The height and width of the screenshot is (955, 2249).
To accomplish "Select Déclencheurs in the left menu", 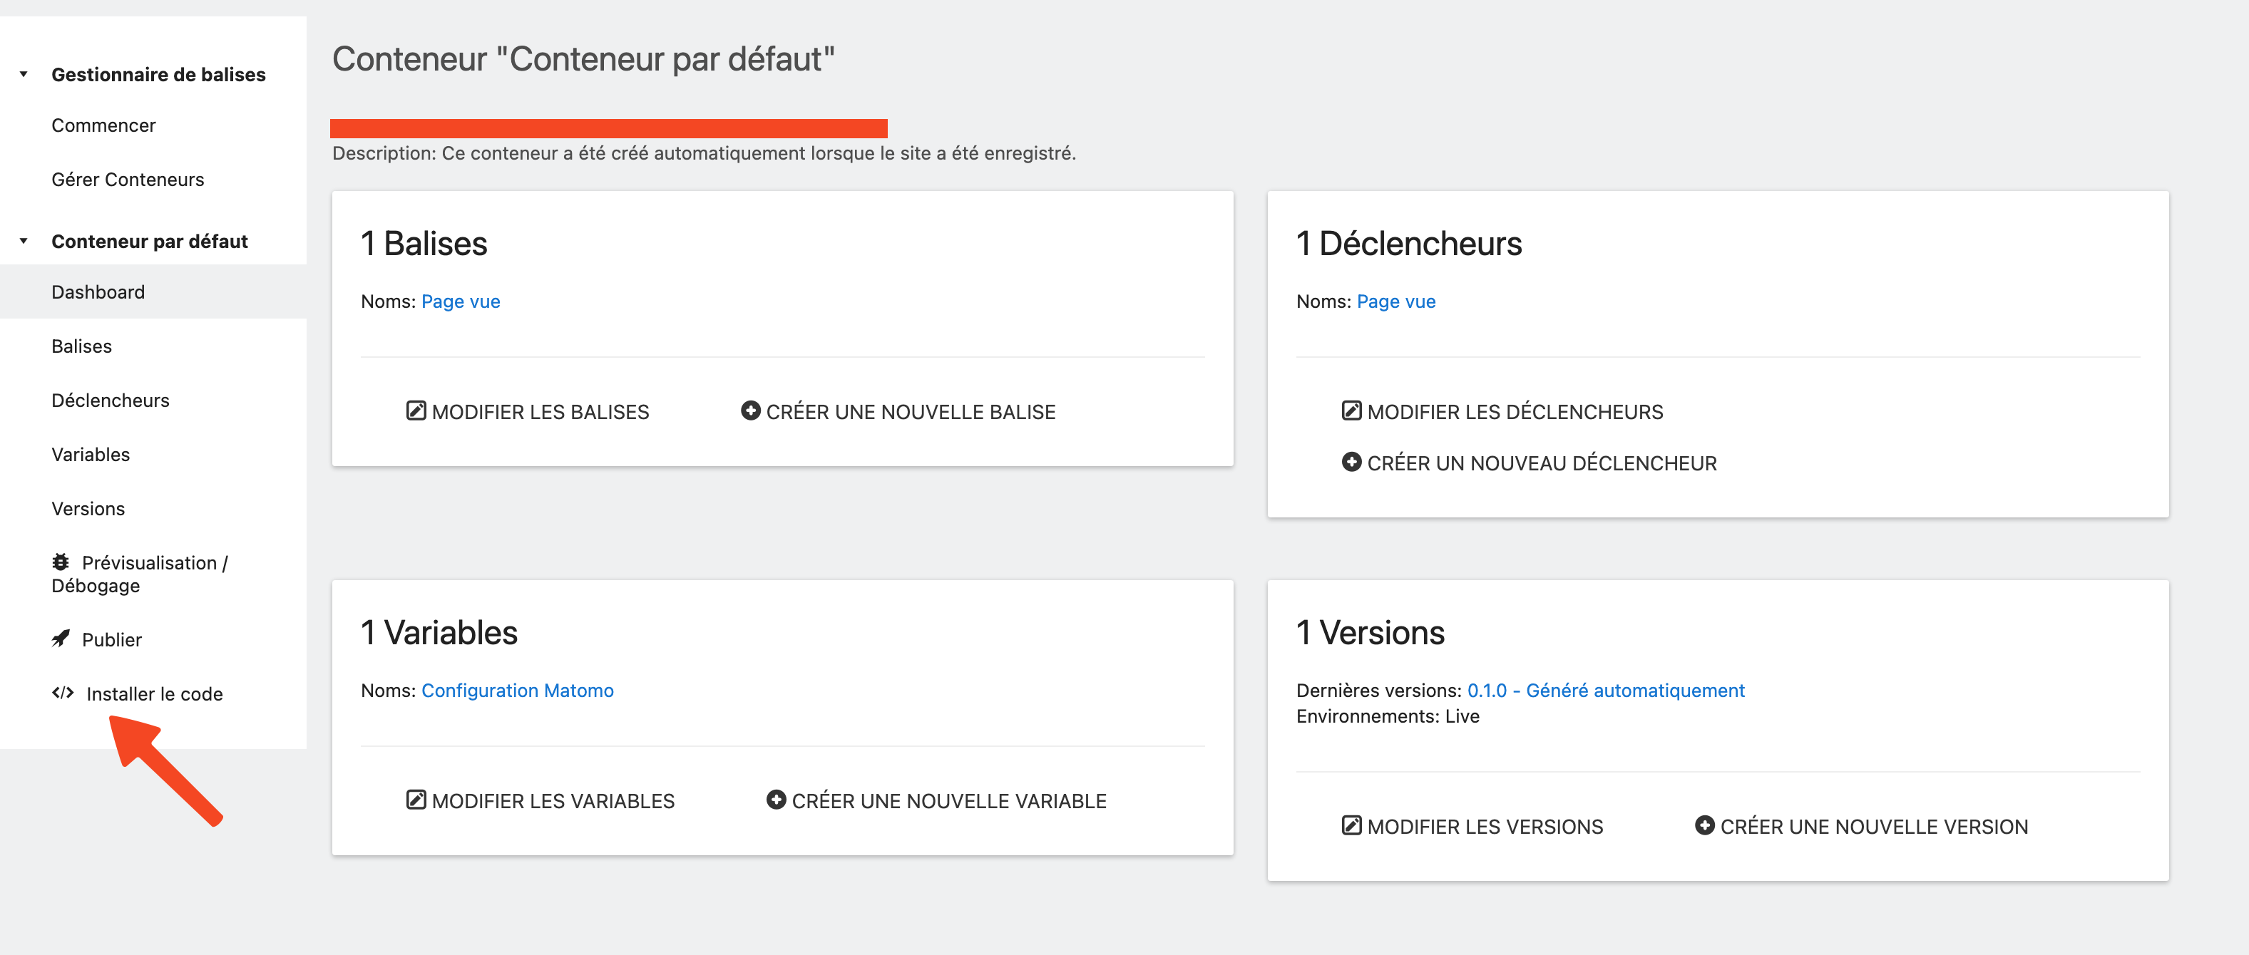I will coord(110,400).
